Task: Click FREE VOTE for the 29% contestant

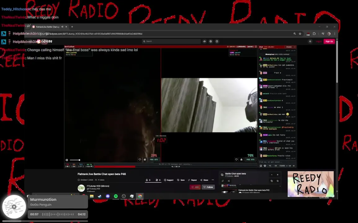Action: (154, 160)
